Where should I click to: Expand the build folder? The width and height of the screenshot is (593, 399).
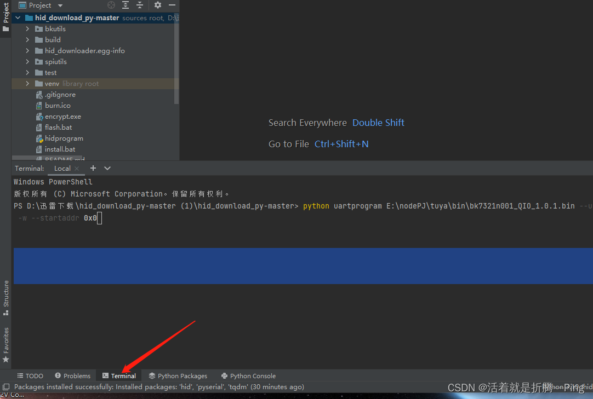pyautogui.click(x=27, y=39)
